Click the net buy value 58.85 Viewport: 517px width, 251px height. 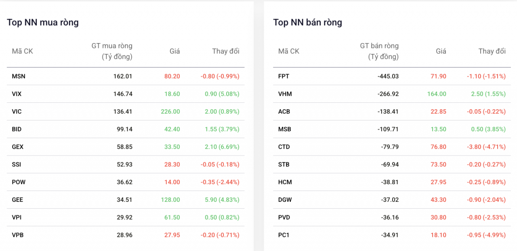124,147
